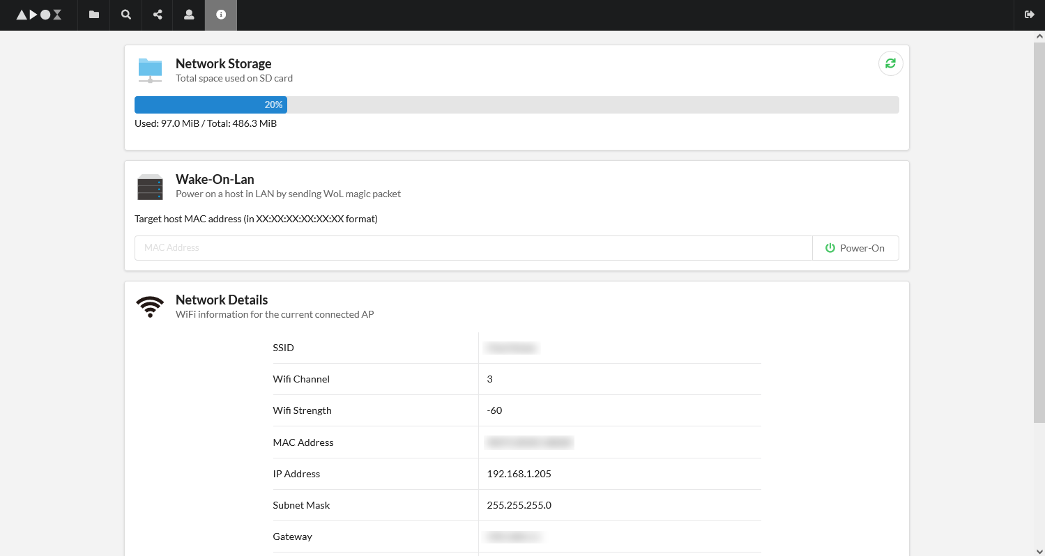Image resolution: width=1045 pixels, height=556 pixels.
Task: Click the logout icon at top right
Action: pos(1029,15)
